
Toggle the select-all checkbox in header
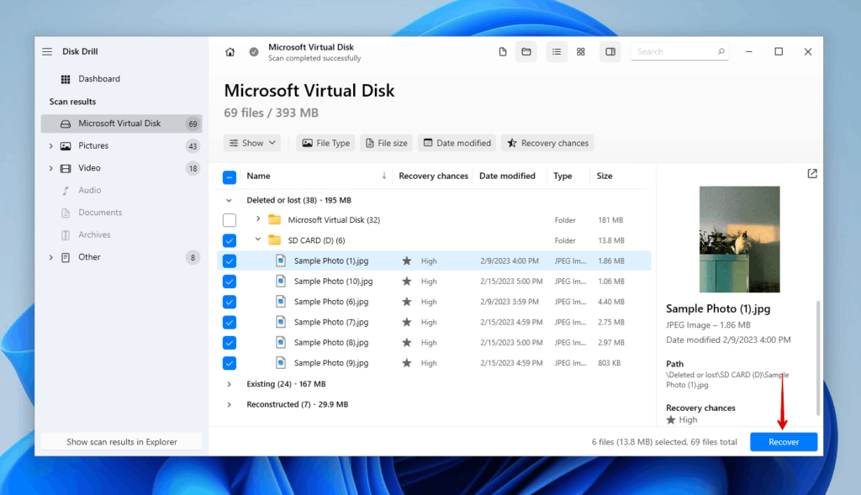click(230, 177)
